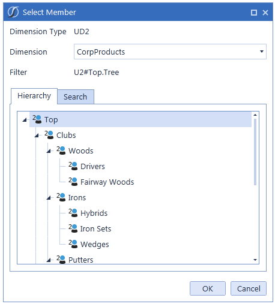Collapse the Clubs node arrow
275x304 pixels.
[x=37, y=136]
